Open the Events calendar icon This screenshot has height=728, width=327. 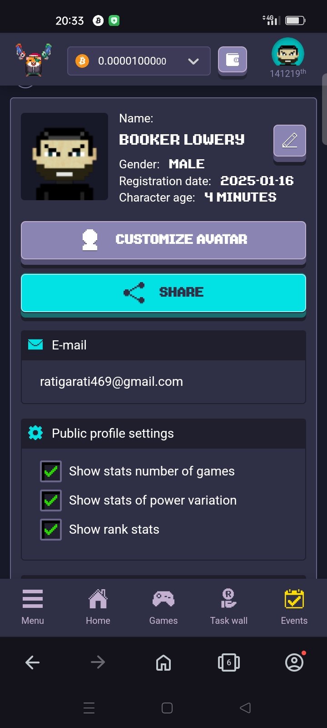[x=294, y=599]
